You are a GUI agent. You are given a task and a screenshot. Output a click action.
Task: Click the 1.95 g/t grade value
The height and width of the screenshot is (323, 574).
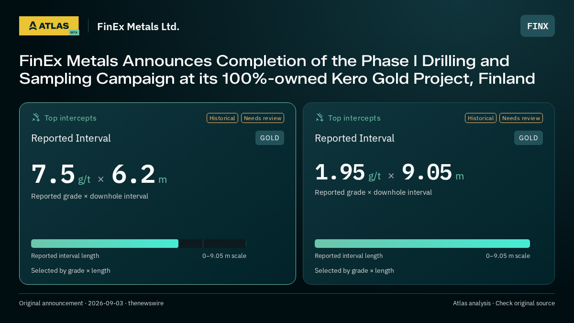coord(348,172)
